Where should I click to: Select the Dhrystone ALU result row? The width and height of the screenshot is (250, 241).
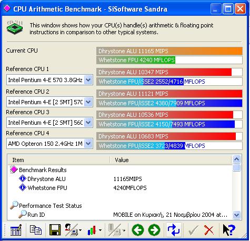point(46,179)
